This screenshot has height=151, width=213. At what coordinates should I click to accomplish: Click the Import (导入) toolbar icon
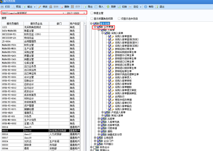tap(96, 7)
